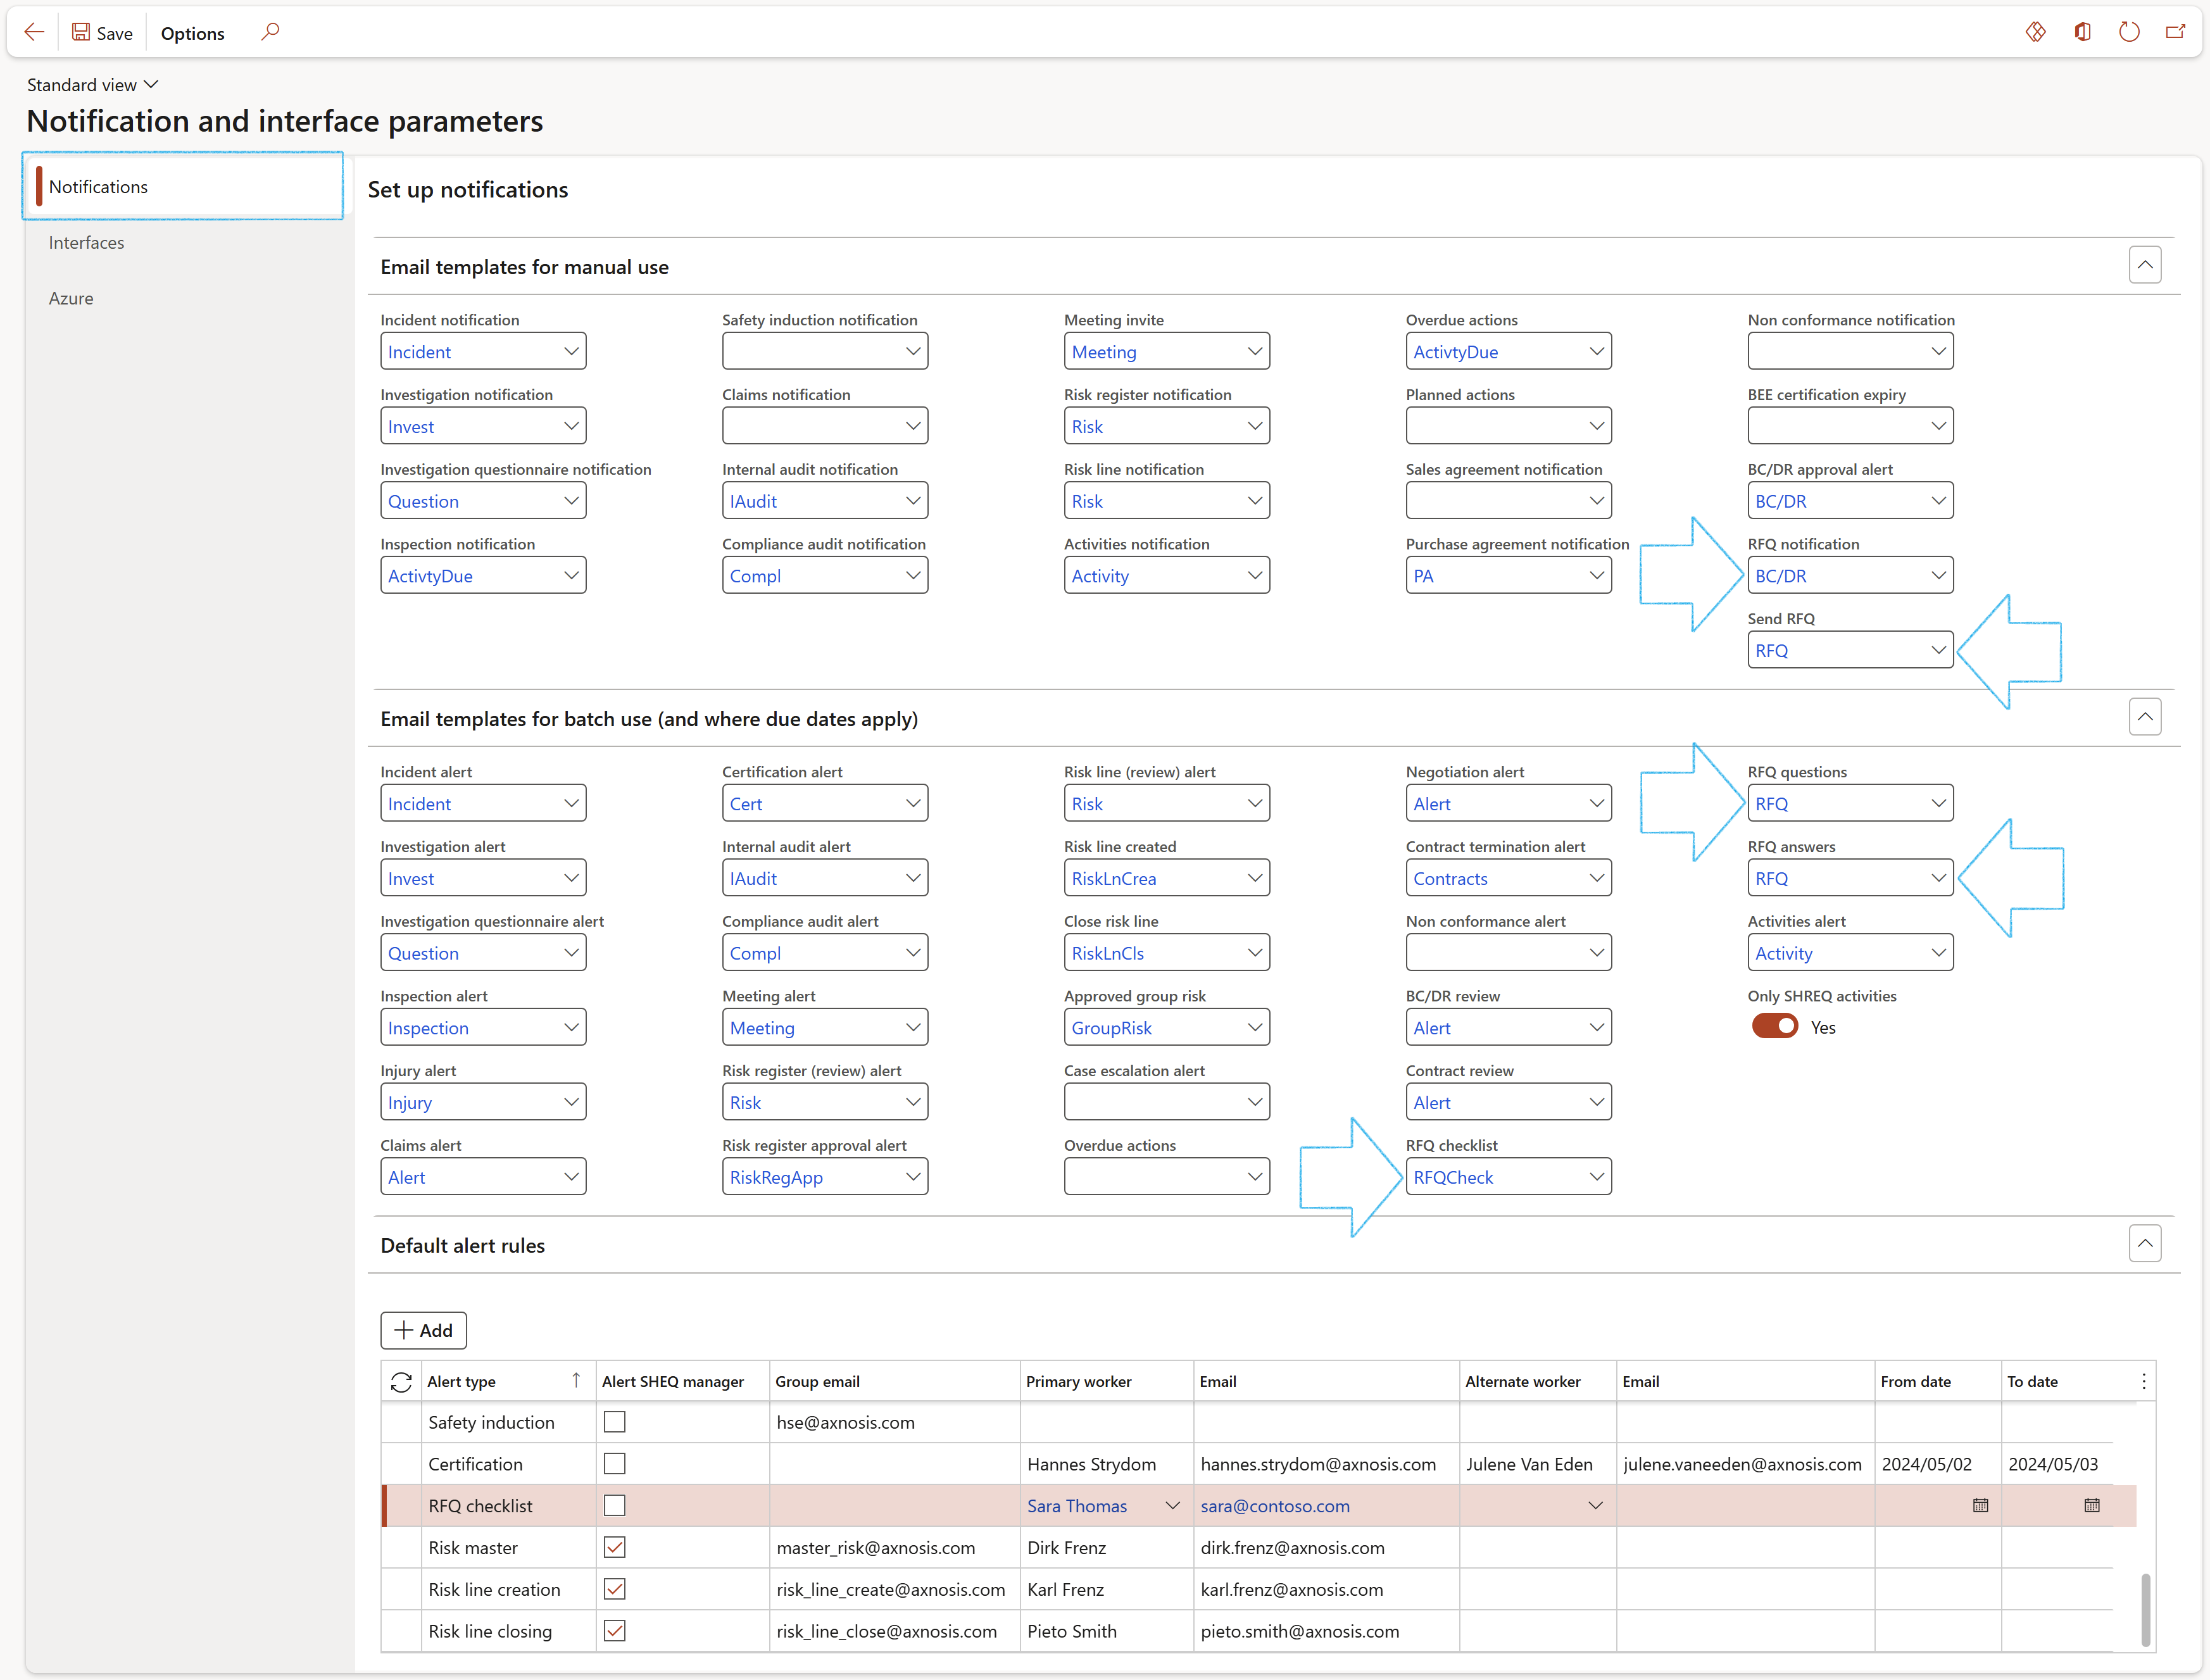
Task: Check Alert SHEQ manager for Safety induction
Action: click(615, 1422)
